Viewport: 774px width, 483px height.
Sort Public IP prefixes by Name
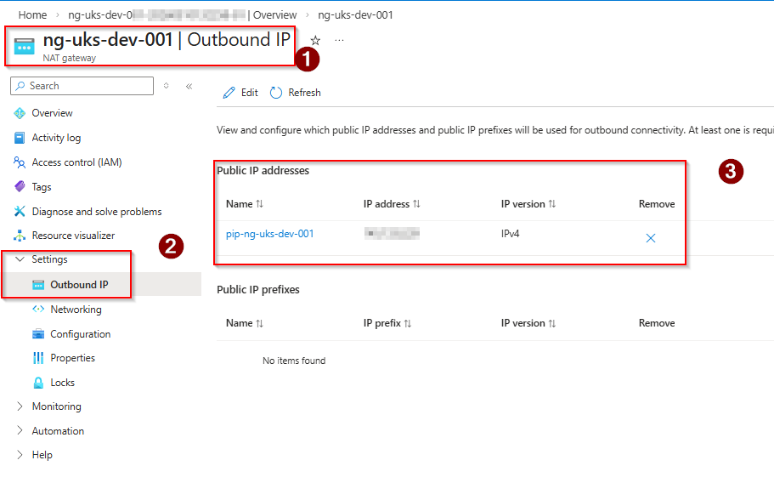[x=260, y=323]
